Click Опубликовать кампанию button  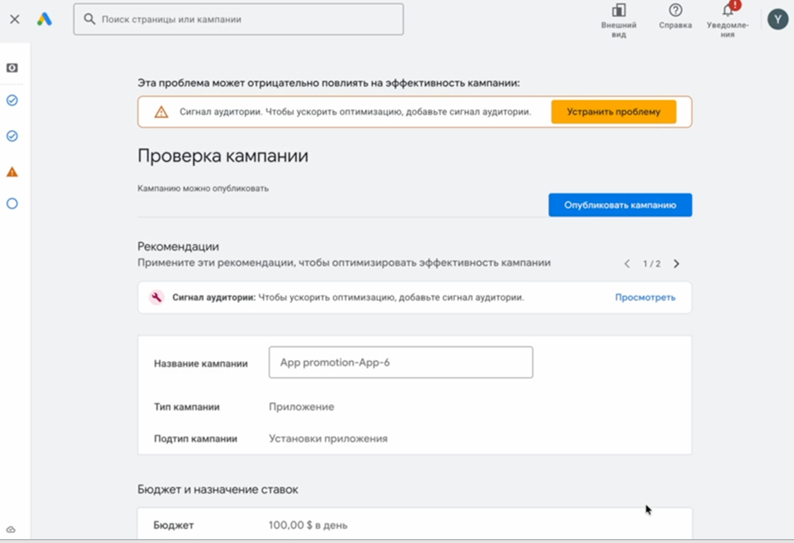pos(620,205)
